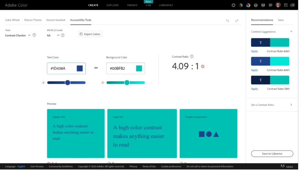Screen dimensions: 301x171
Task: Go to the EXPLORE menu
Action: tap(113, 5)
